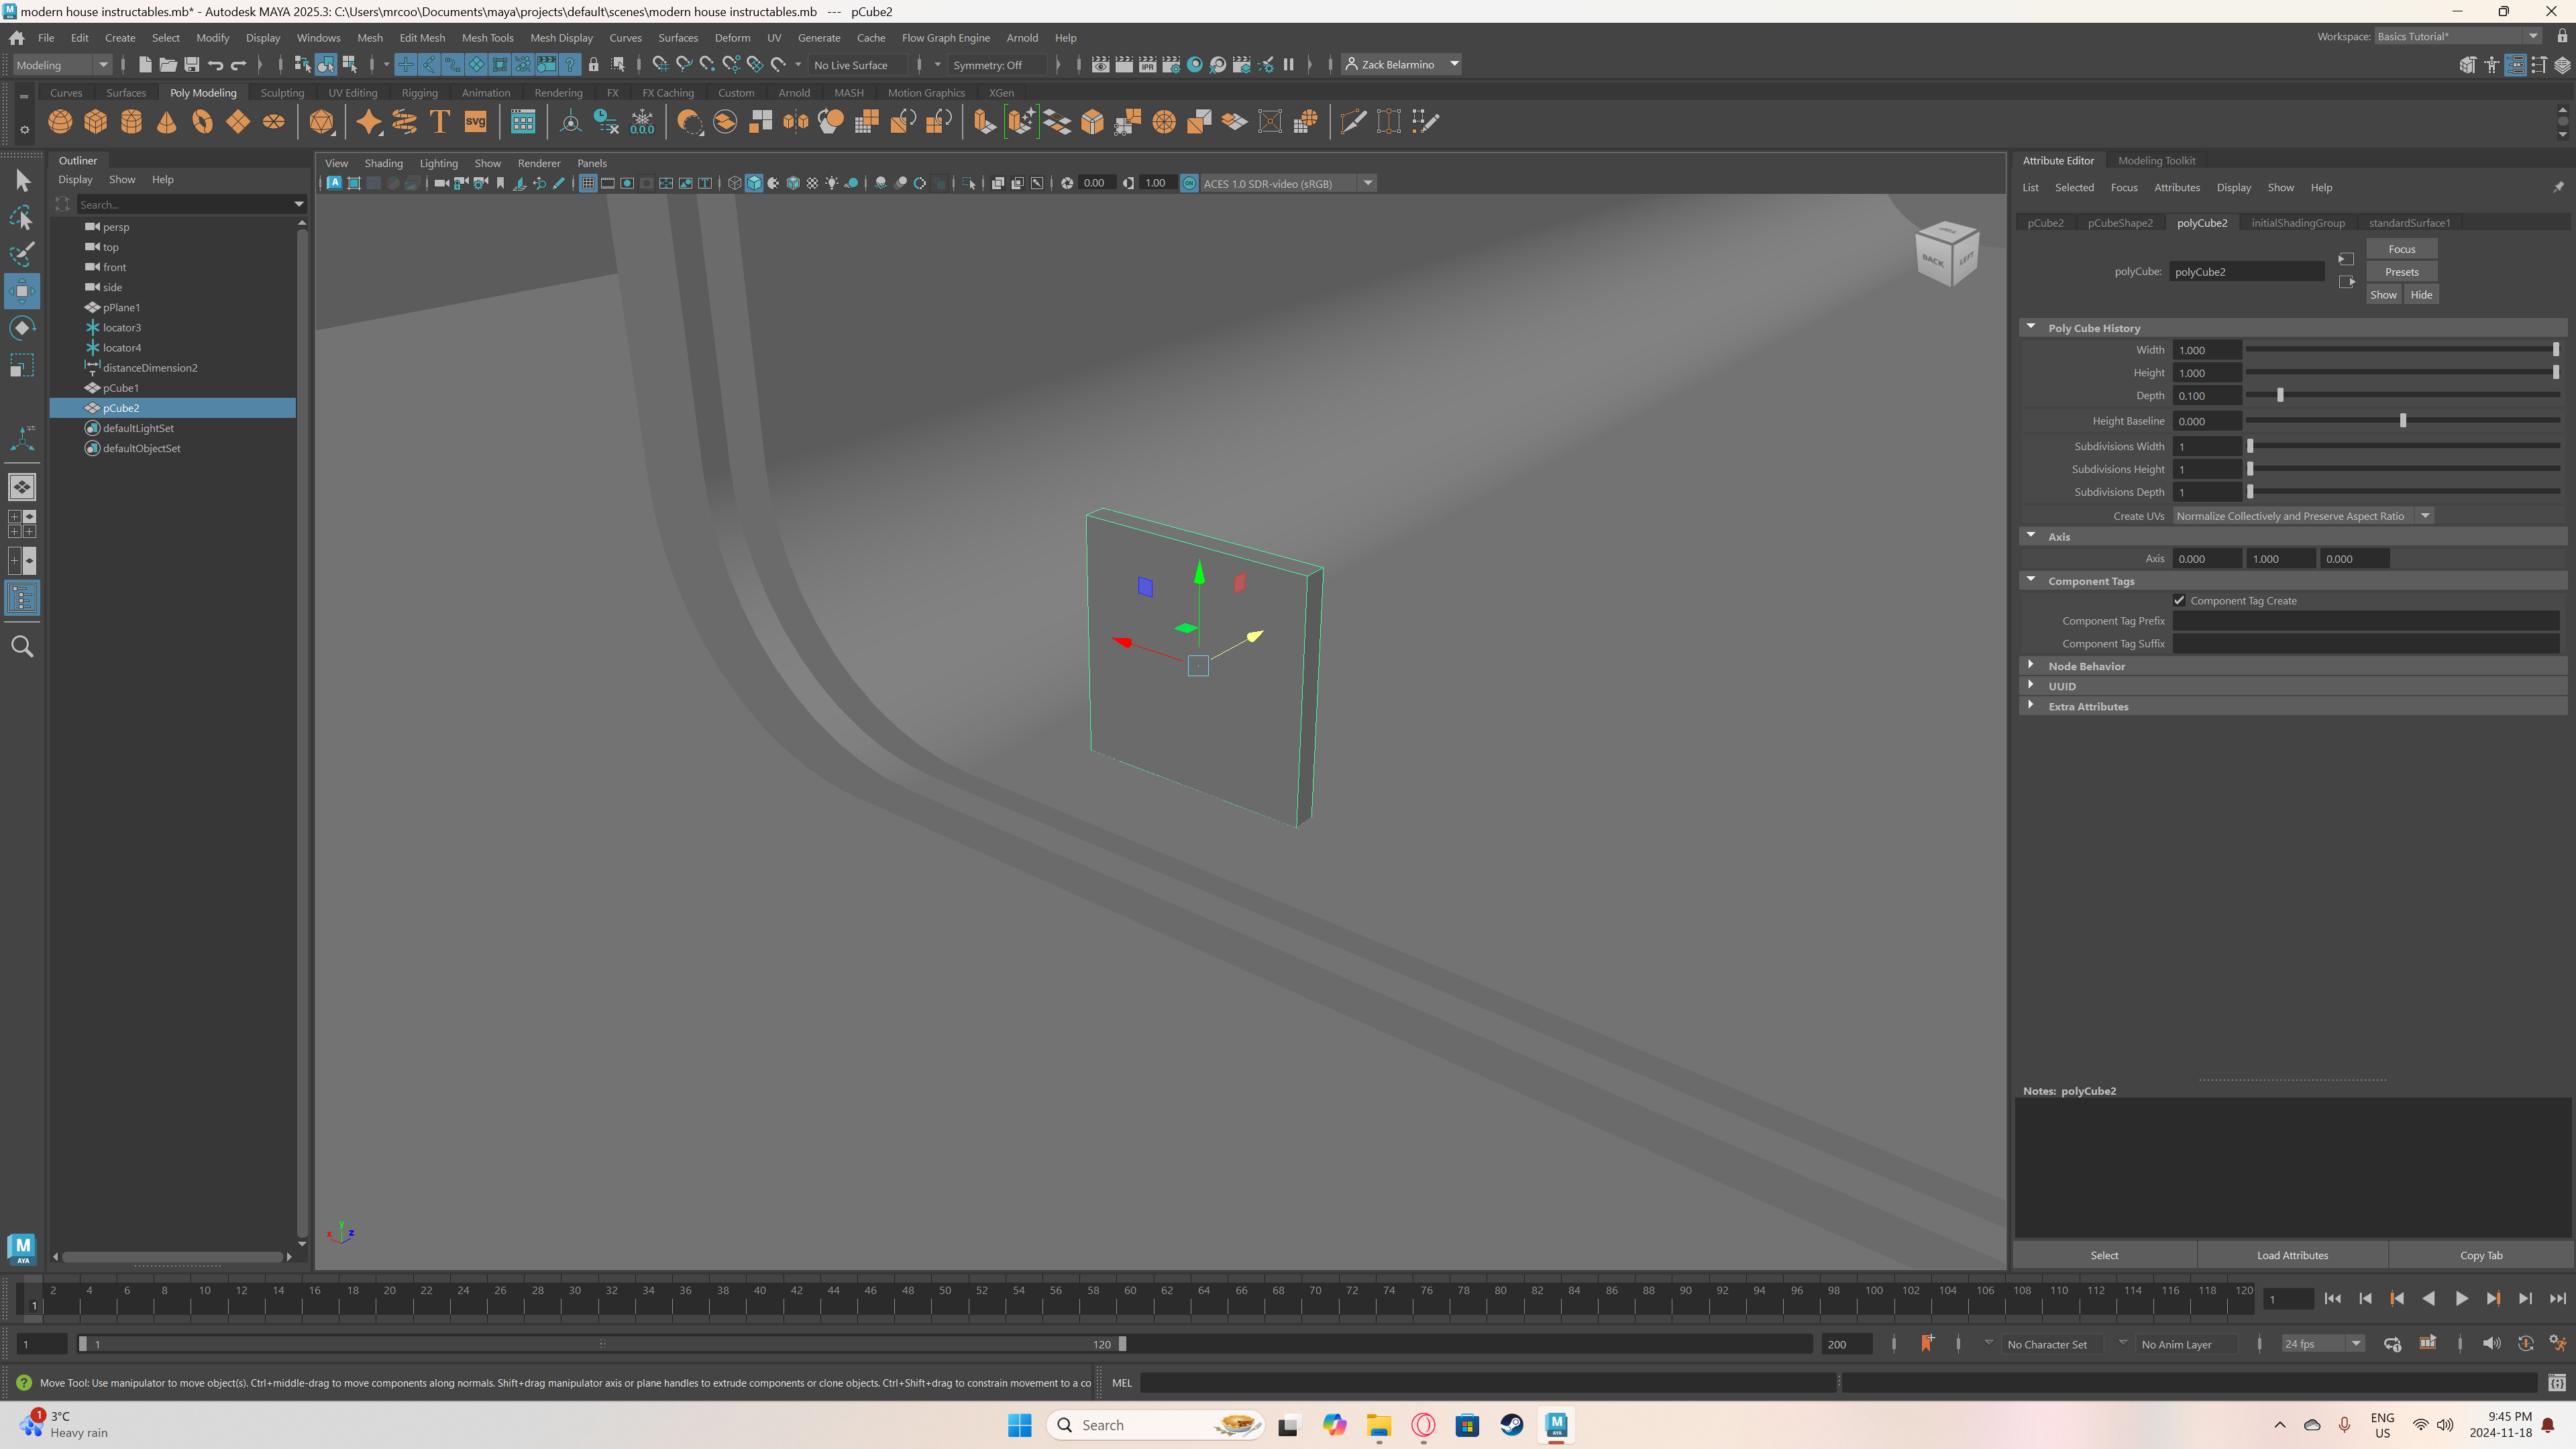Click the Subdivisions Width slider
The height and width of the screenshot is (1449, 2576).
2402,446
